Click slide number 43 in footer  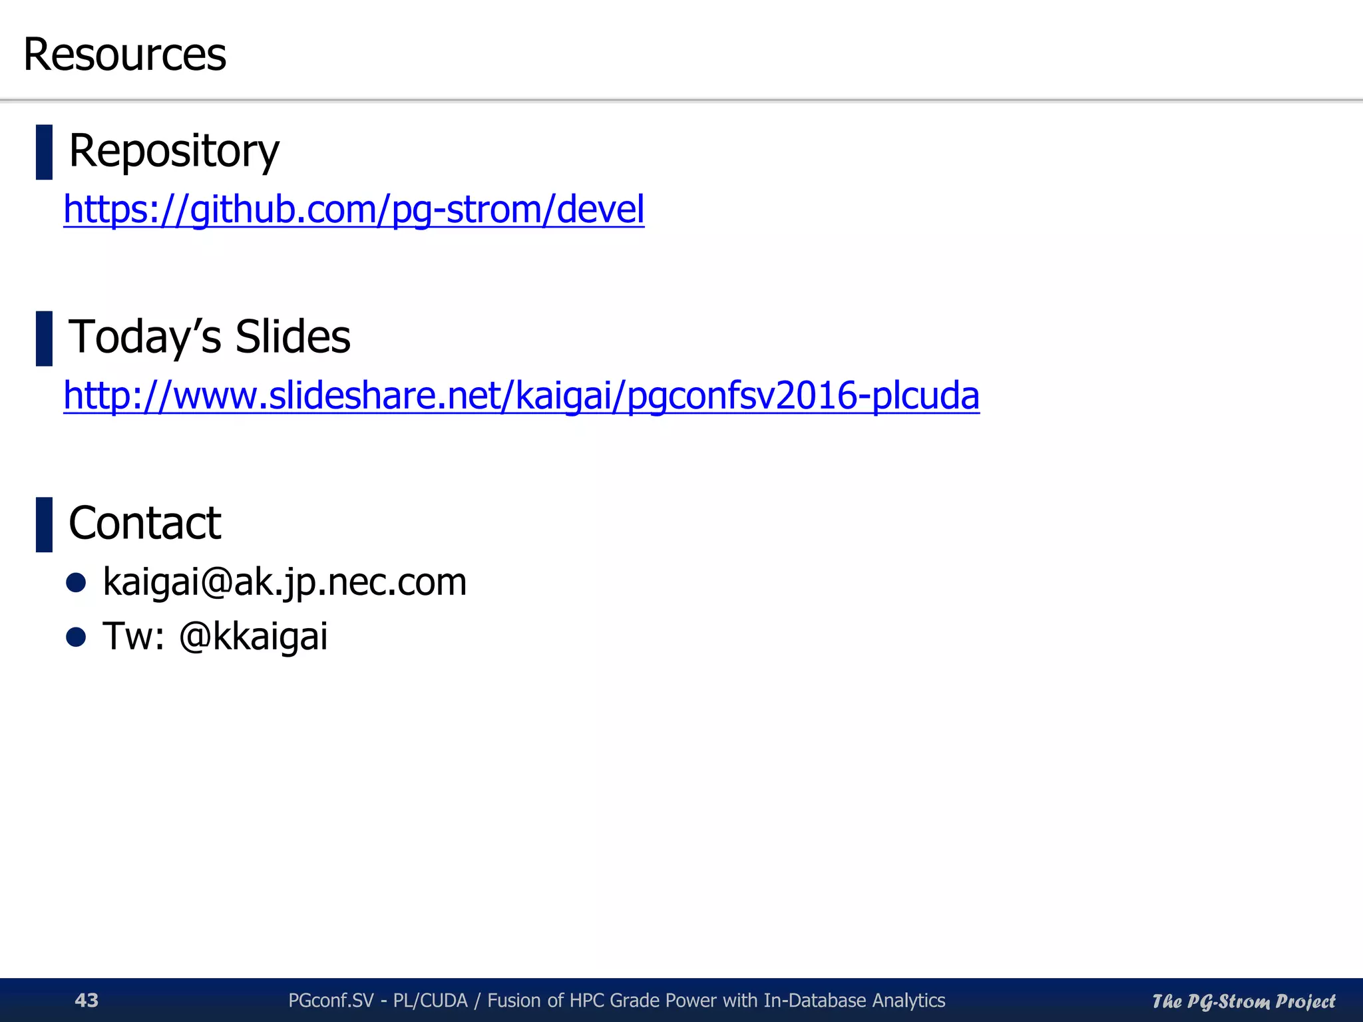click(x=87, y=1000)
